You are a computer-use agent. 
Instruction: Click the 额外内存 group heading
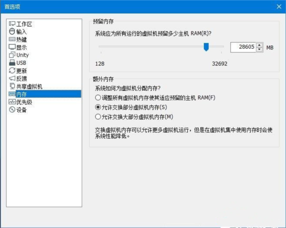pos(103,79)
